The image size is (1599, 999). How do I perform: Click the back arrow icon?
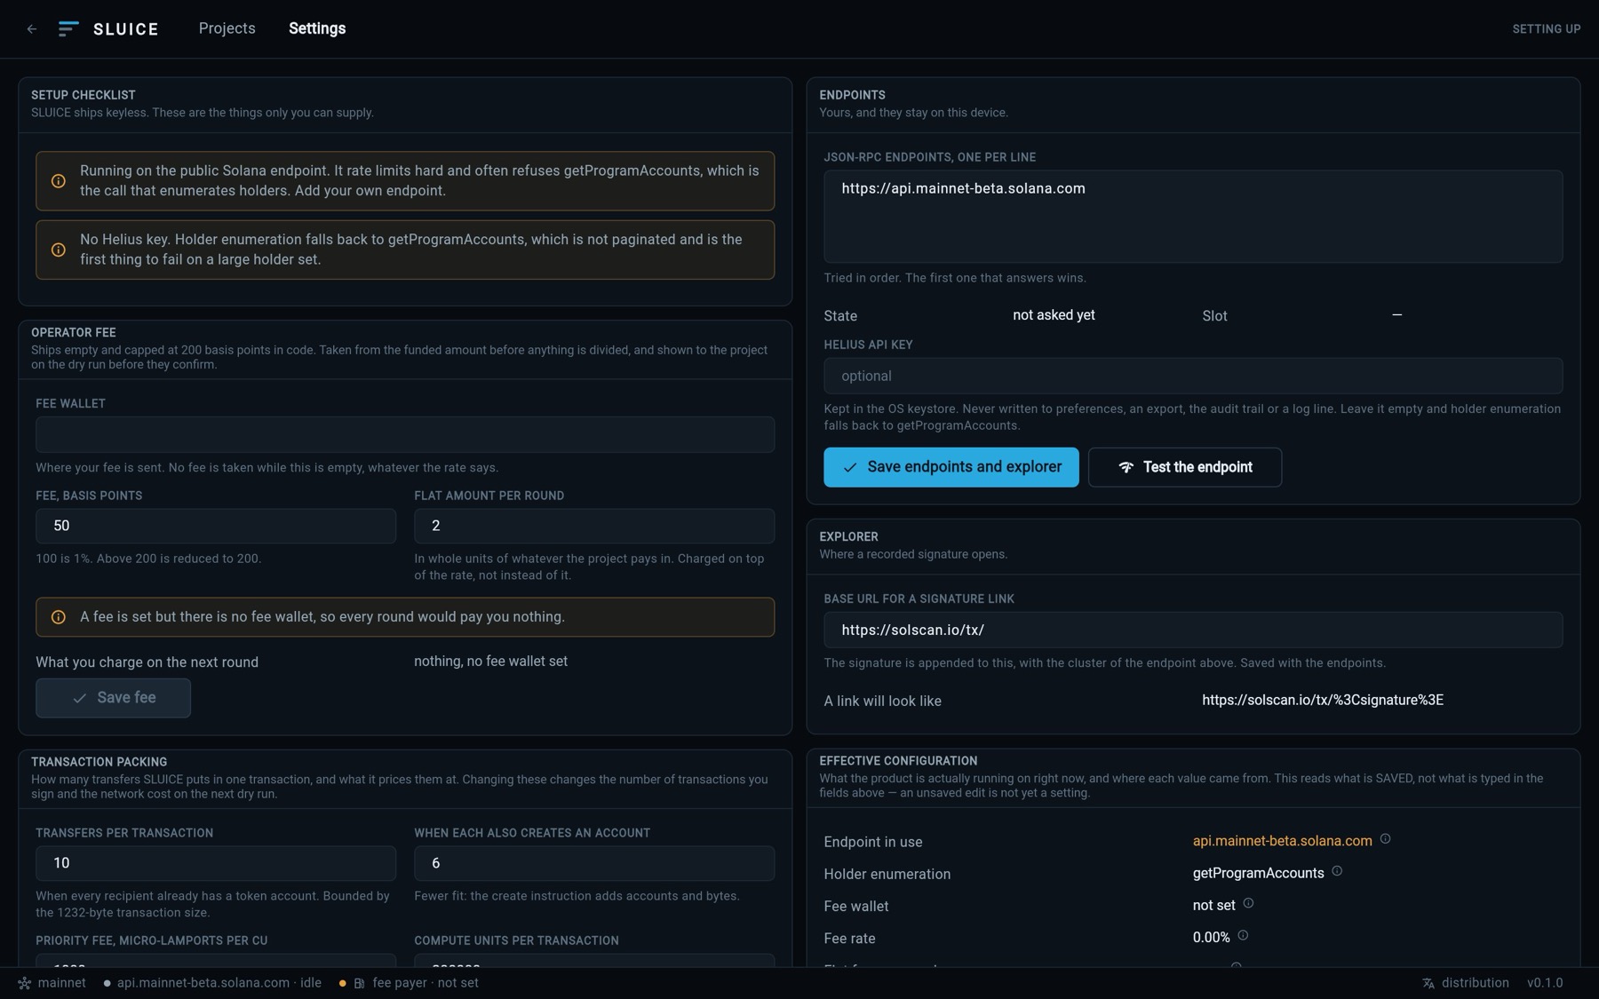[32, 29]
